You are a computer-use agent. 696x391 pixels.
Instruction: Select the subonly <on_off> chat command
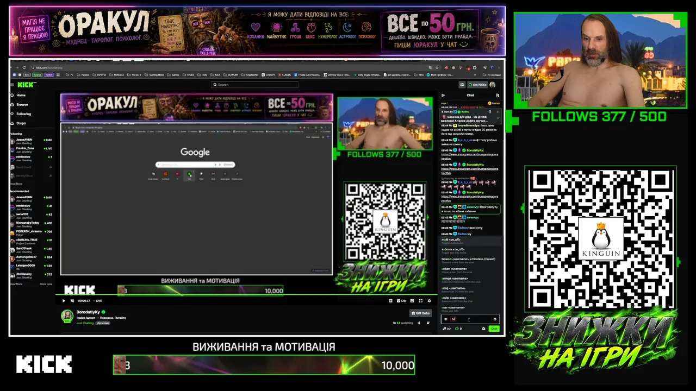coord(470,251)
